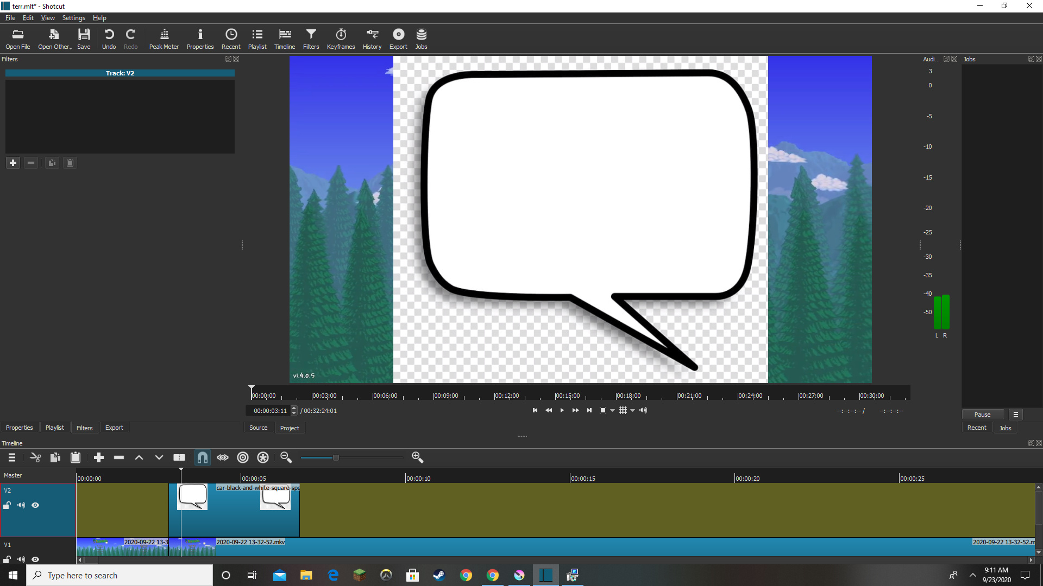
Task: Open the Export toolbar button
Action: click(x=398, y=39)
